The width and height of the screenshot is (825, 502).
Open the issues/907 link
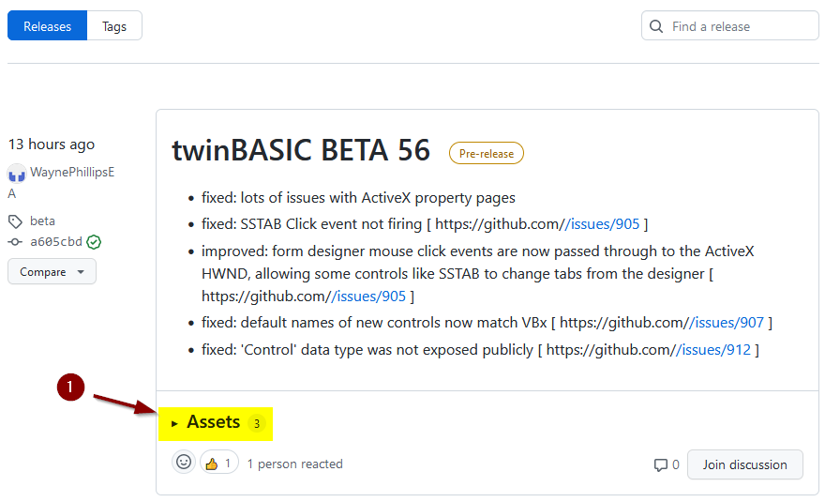[x=727, y=323]
